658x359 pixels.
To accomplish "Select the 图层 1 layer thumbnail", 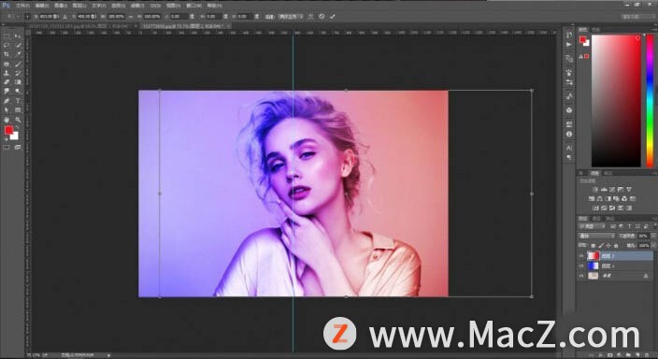I will (593, 266).
